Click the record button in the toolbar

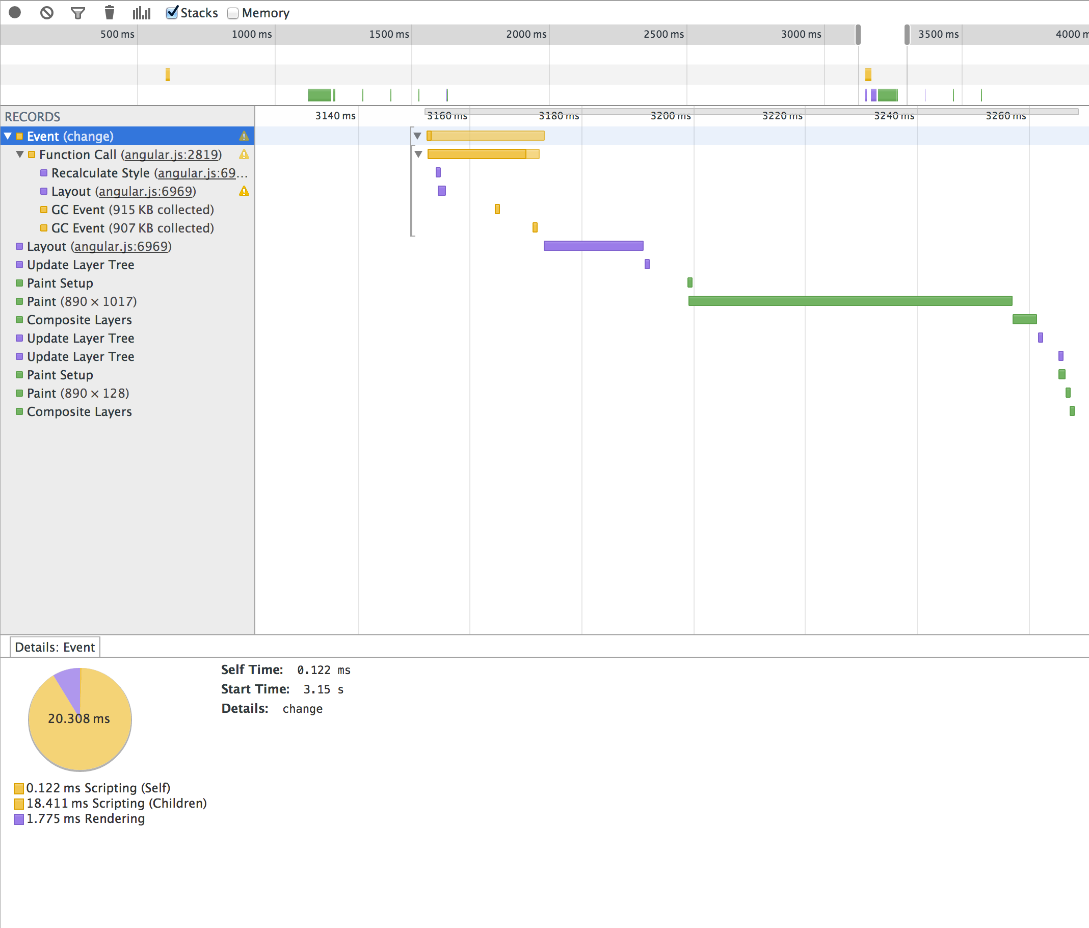click(x=15, y=13)
